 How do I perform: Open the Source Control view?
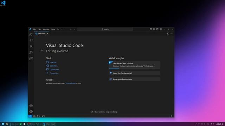31,47
